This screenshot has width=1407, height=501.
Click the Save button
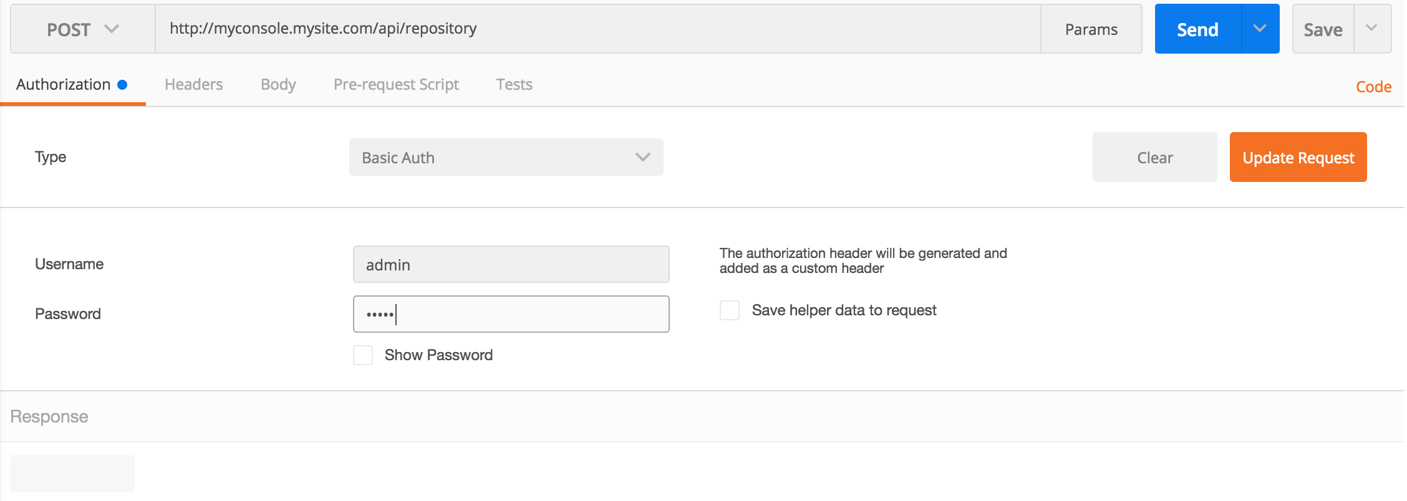click(1323, 29)
